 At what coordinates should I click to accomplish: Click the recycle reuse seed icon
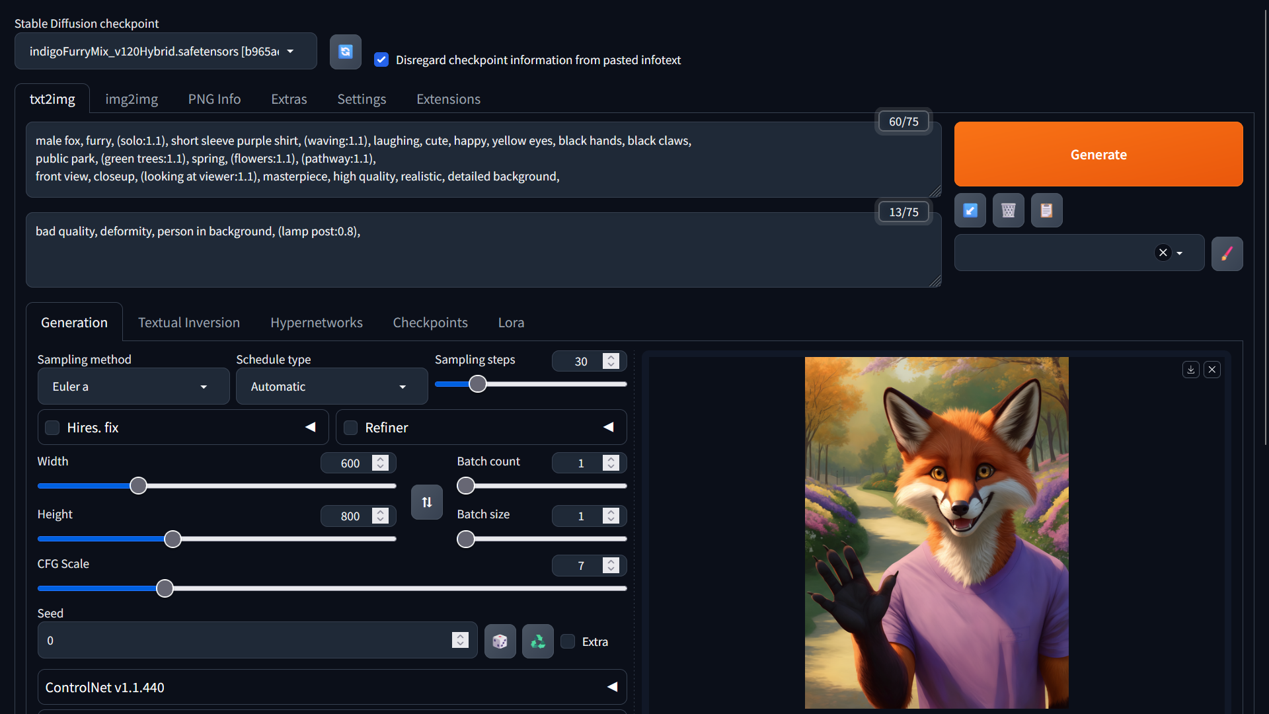pyautogui.click(x=537, y=641)
